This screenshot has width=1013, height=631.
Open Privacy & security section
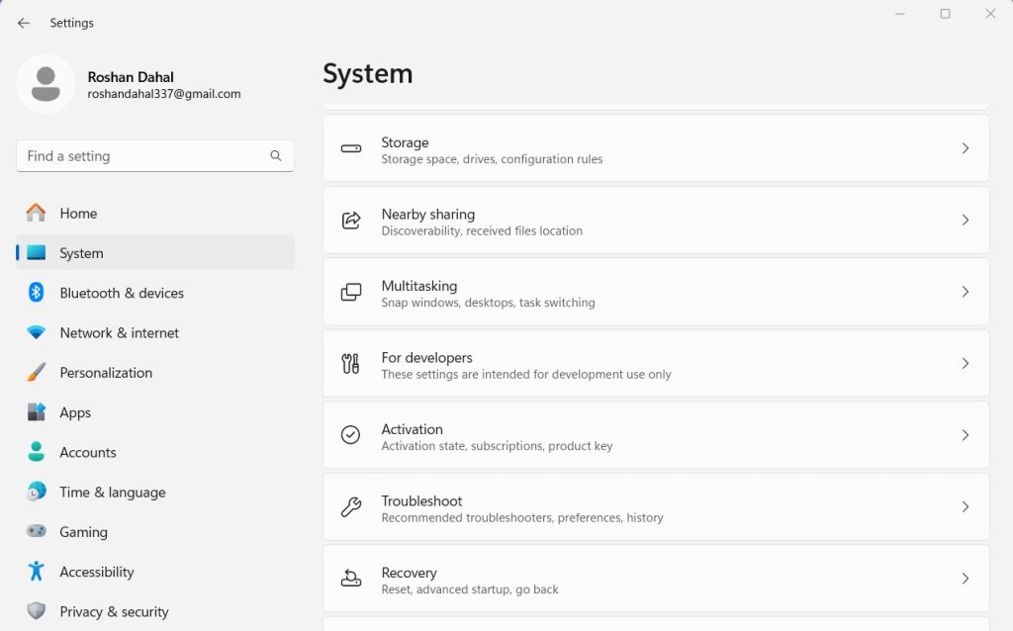point(114,611)
